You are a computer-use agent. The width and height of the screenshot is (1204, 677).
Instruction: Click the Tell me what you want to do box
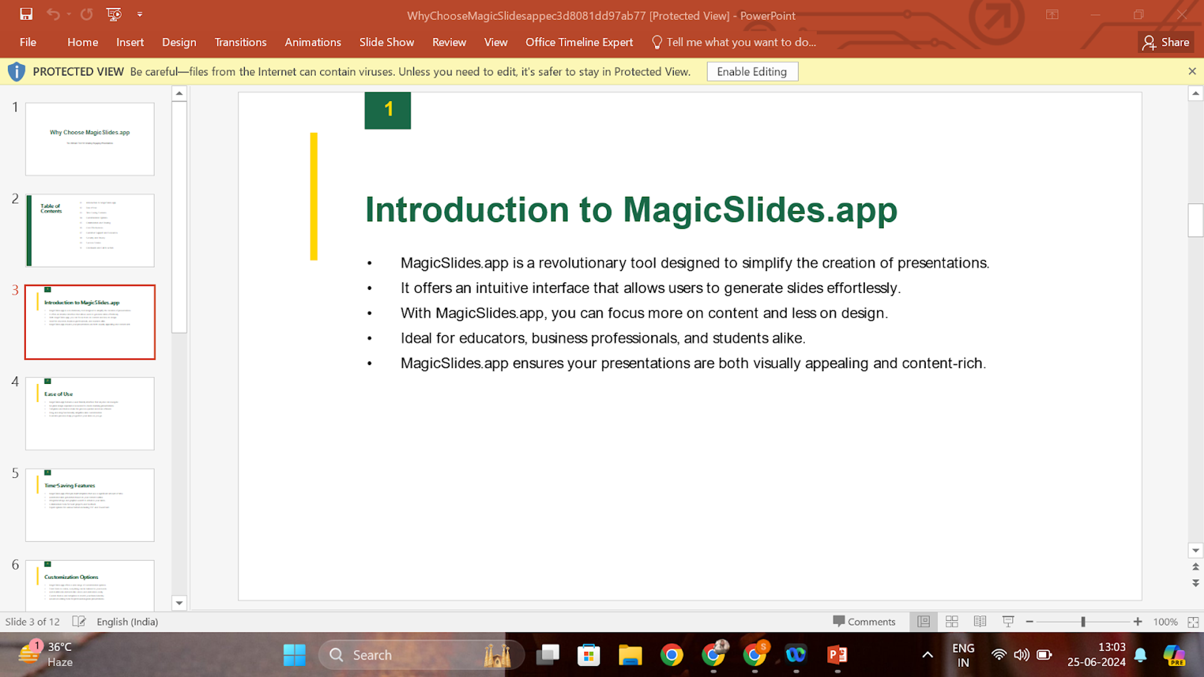(734, 42)
